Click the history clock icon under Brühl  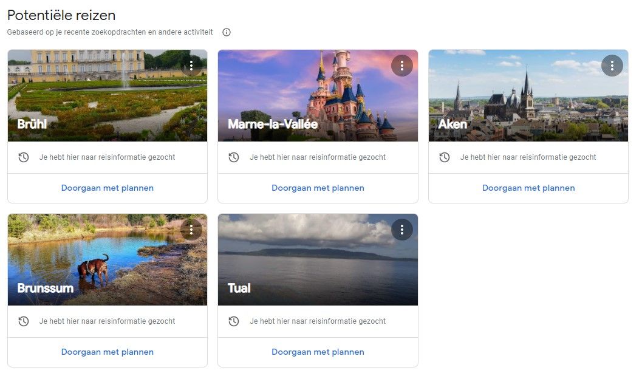click(24, 157)
